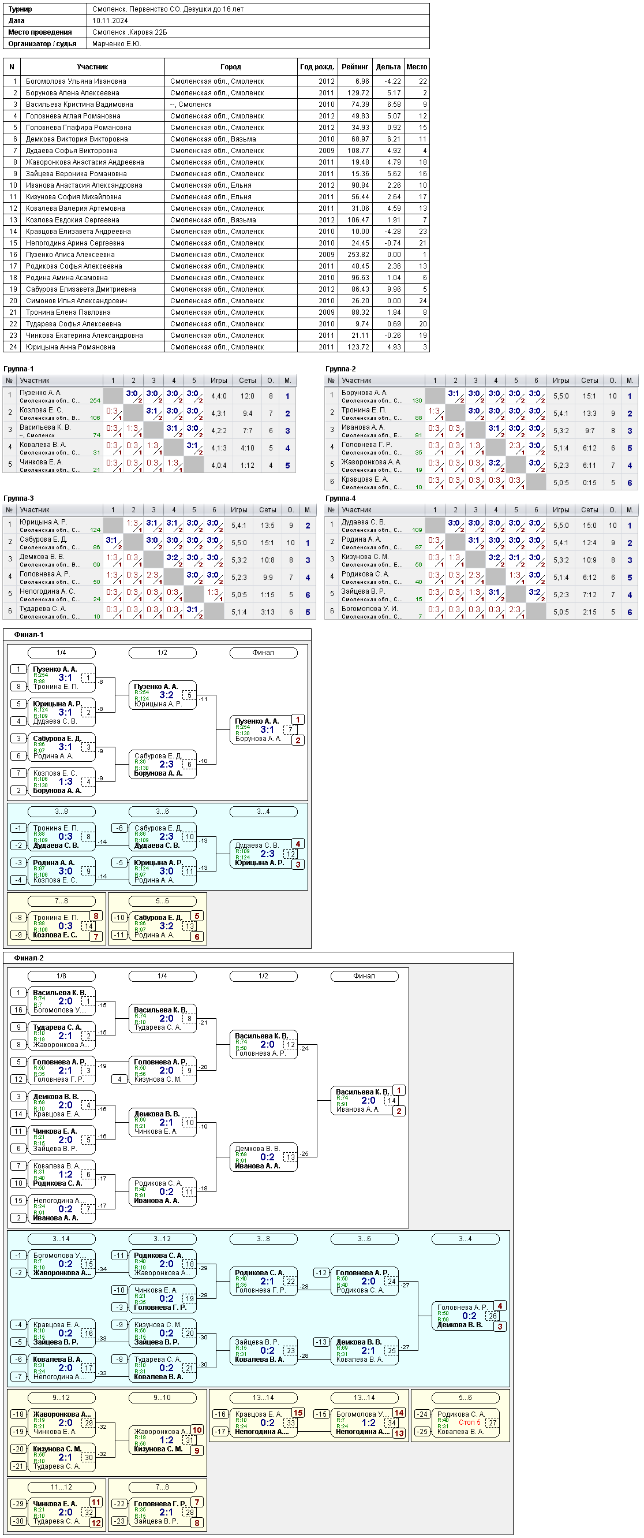Select the 1/8 round label in Финал-2
The width and height of the screenshot is (644, 1538).
(61, 976)
